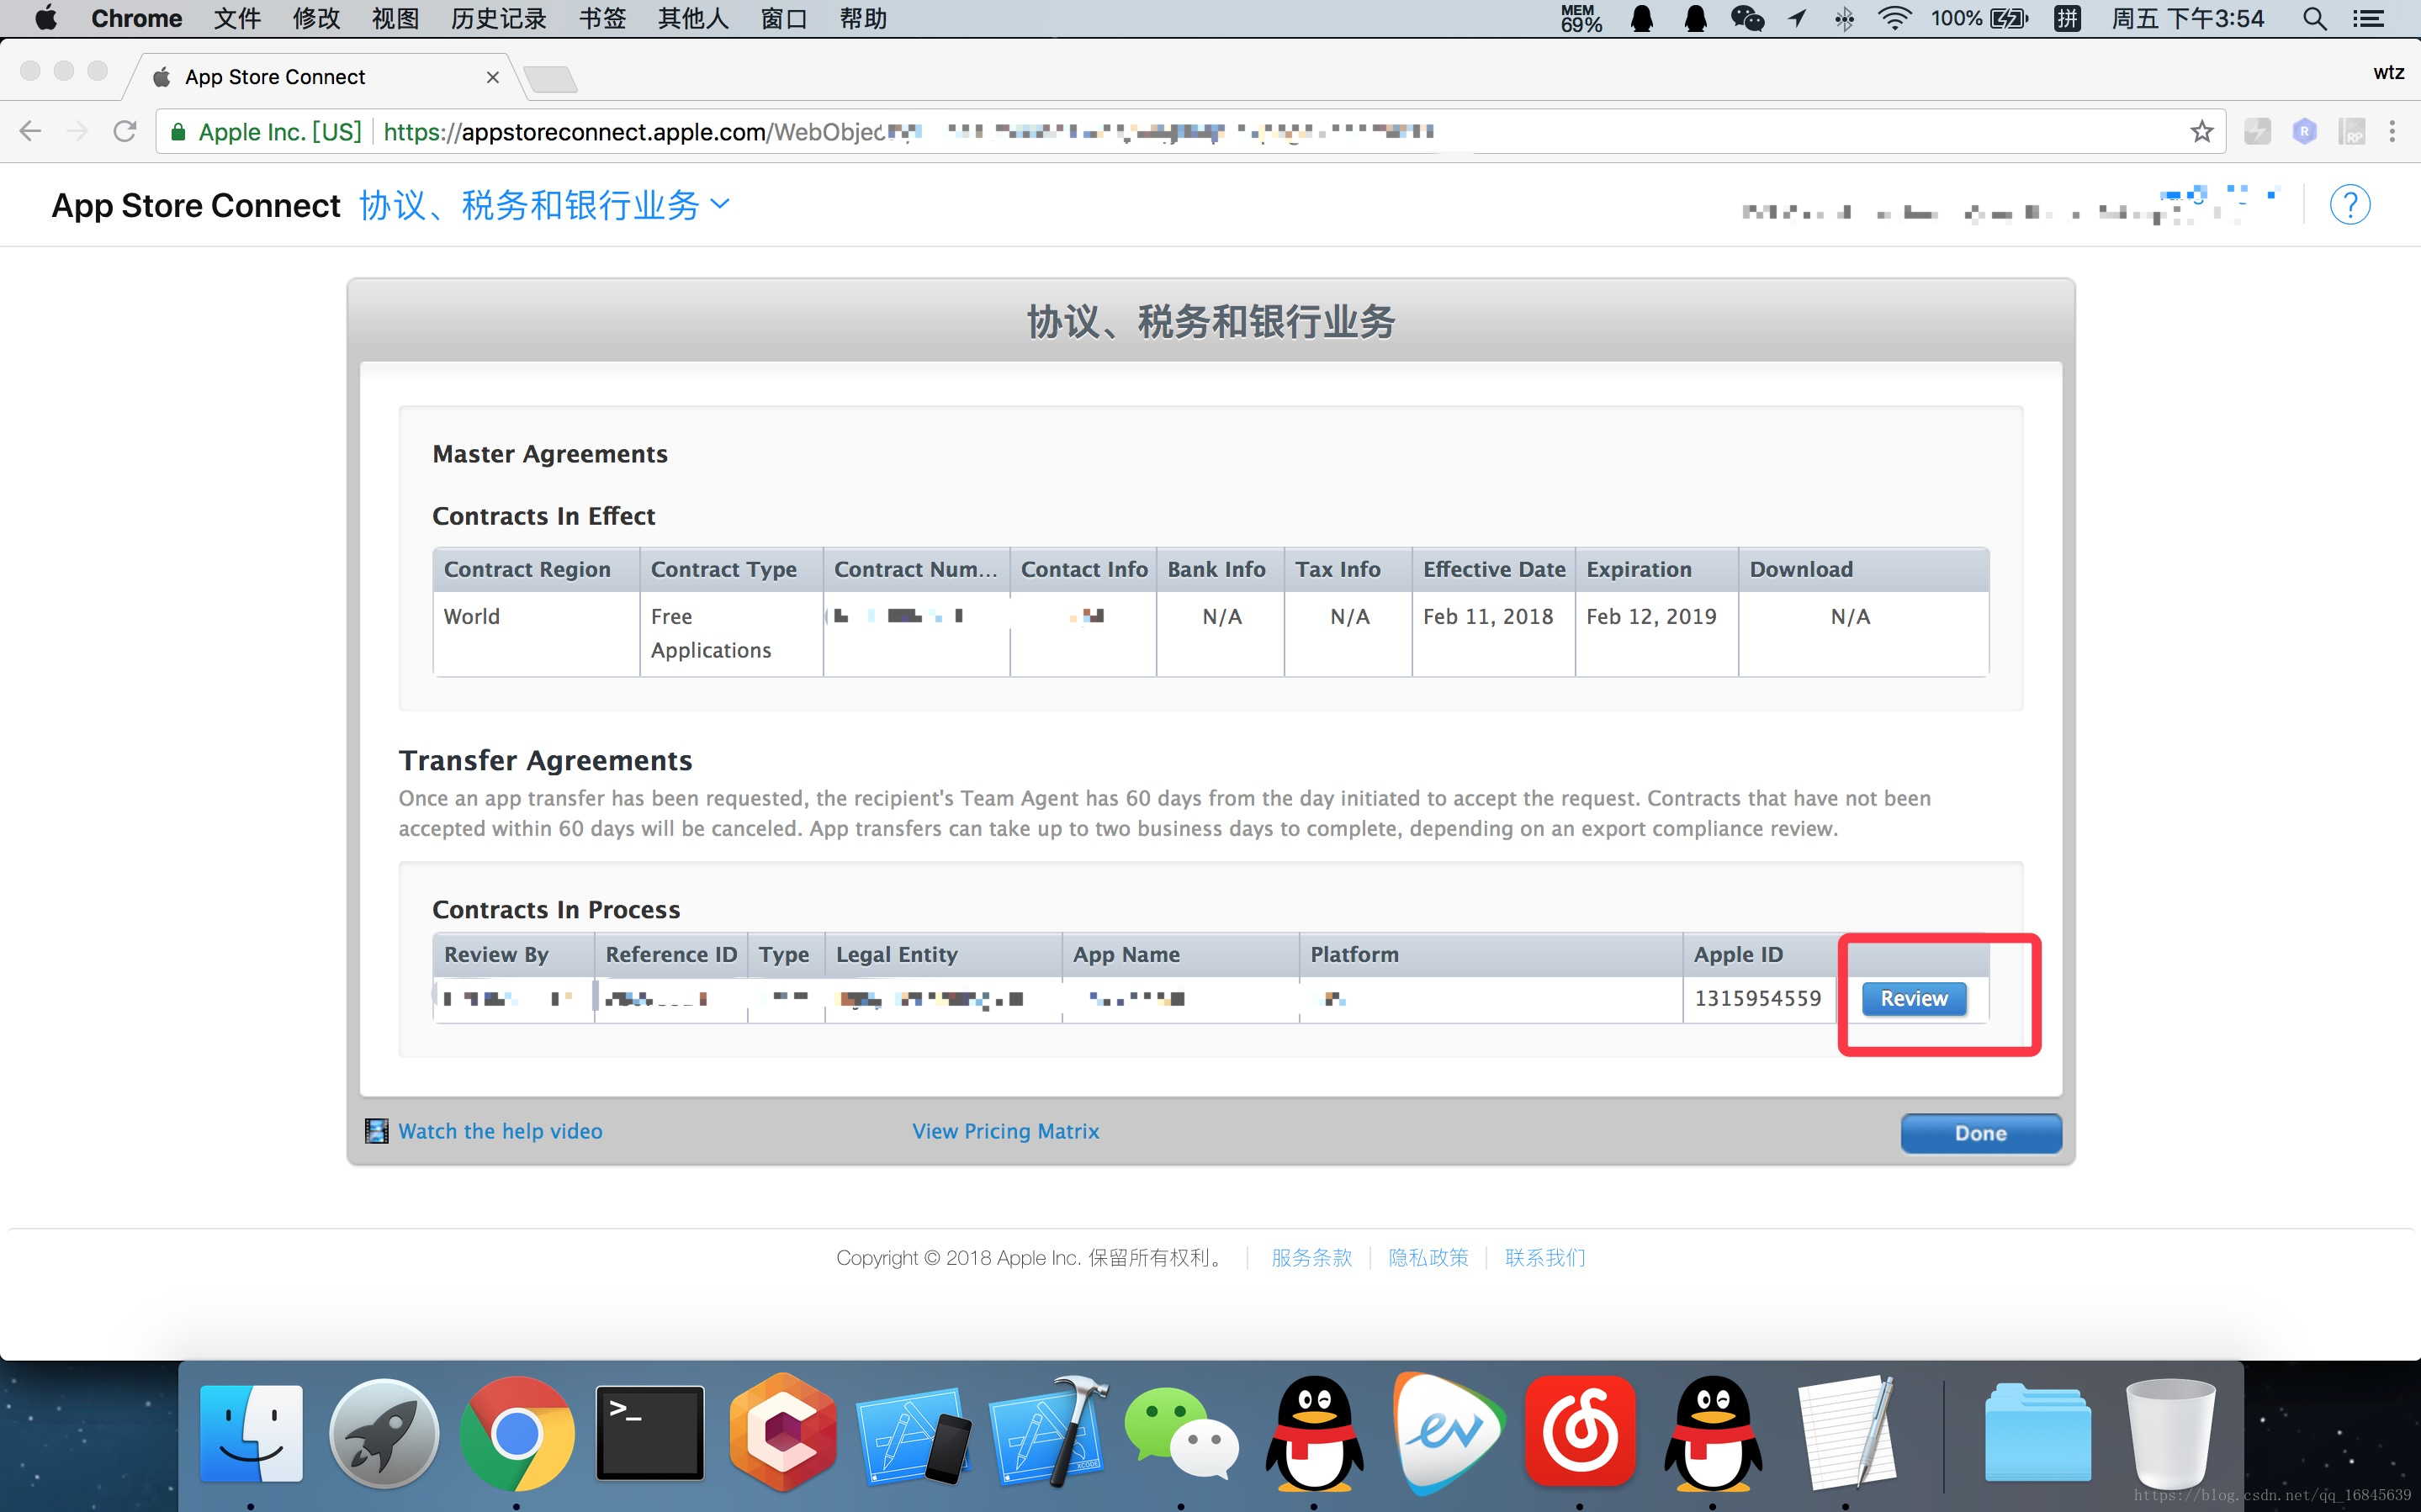This screenshot has height=1512, width=2421.
Task: Open Launchpad rocket in Dock
Action: click(384, 1433)
